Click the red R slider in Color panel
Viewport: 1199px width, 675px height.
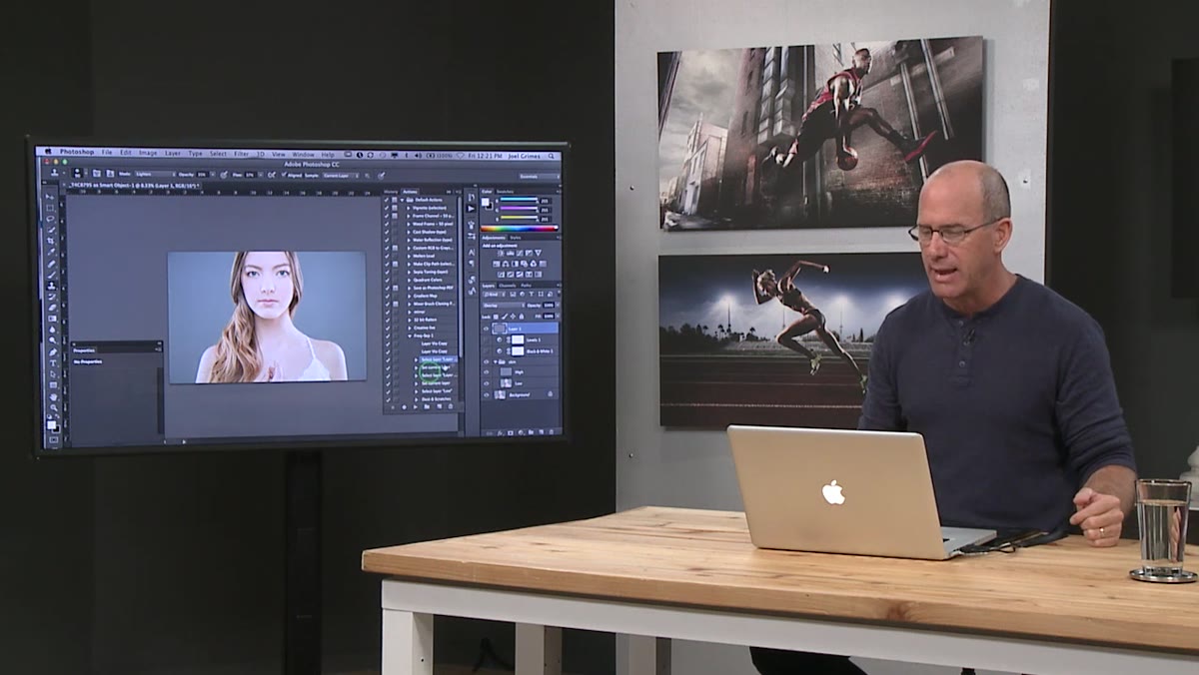(520, 200)
